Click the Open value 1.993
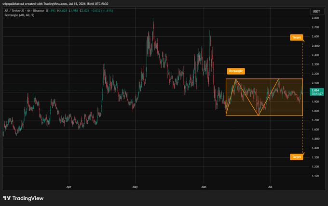Image resolution: width=328 pixels, height=206 pixels. (52, 11)
